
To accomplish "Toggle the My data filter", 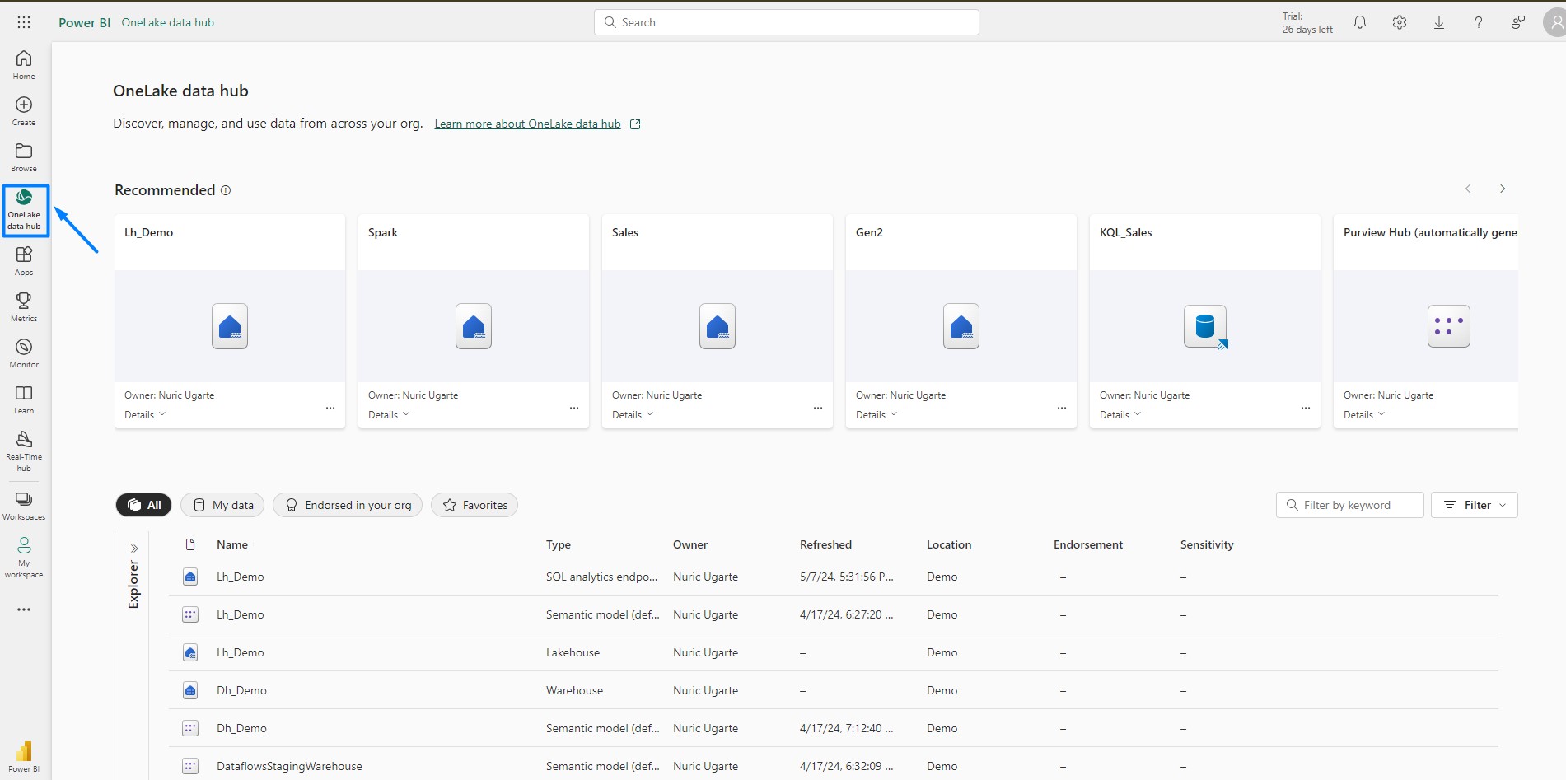I will [222, 505].
